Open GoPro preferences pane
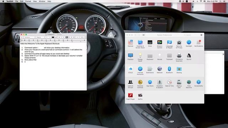 pos(140,96)
